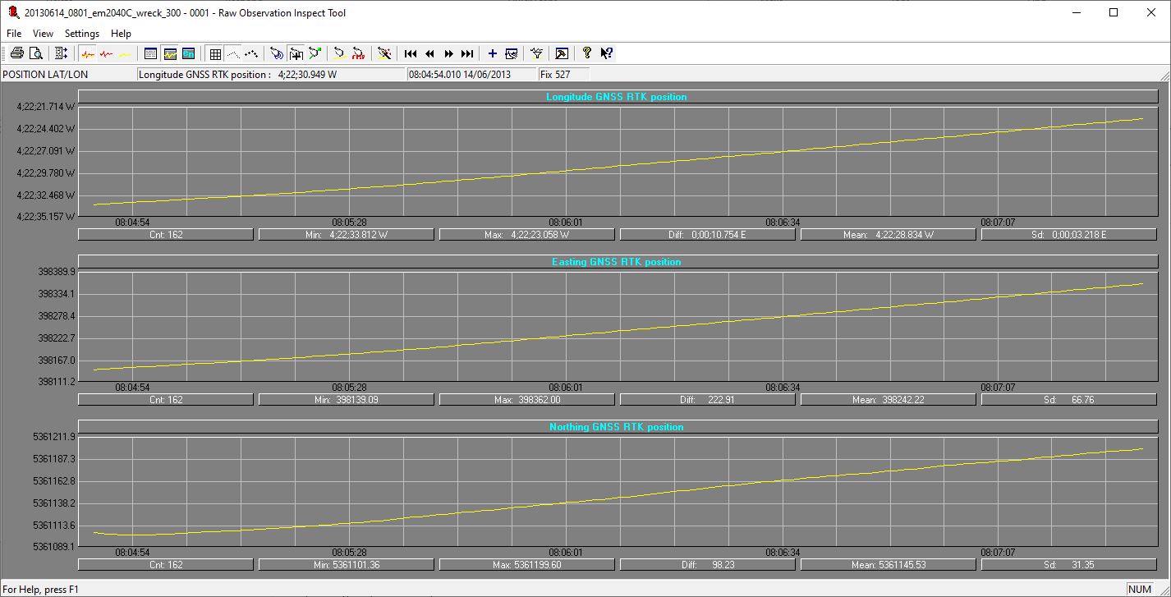Click the blue plus icon in toolbar
1171x597 pixels.
(x=493, y=53)
